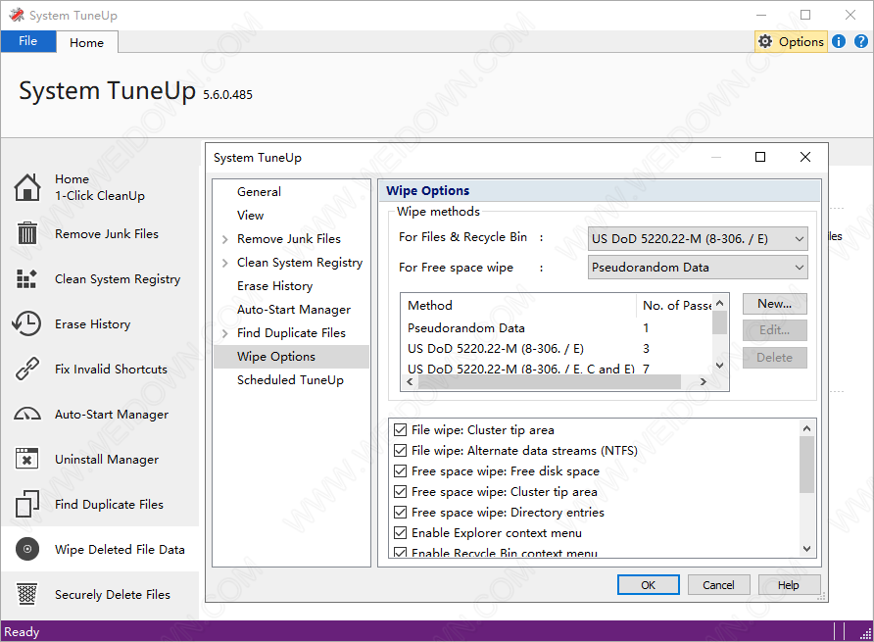This screenshot has height=642, width=874.
Task: Click the Fix Invalid Shortcuts chain icon
Action: click(x=26, y=369)
